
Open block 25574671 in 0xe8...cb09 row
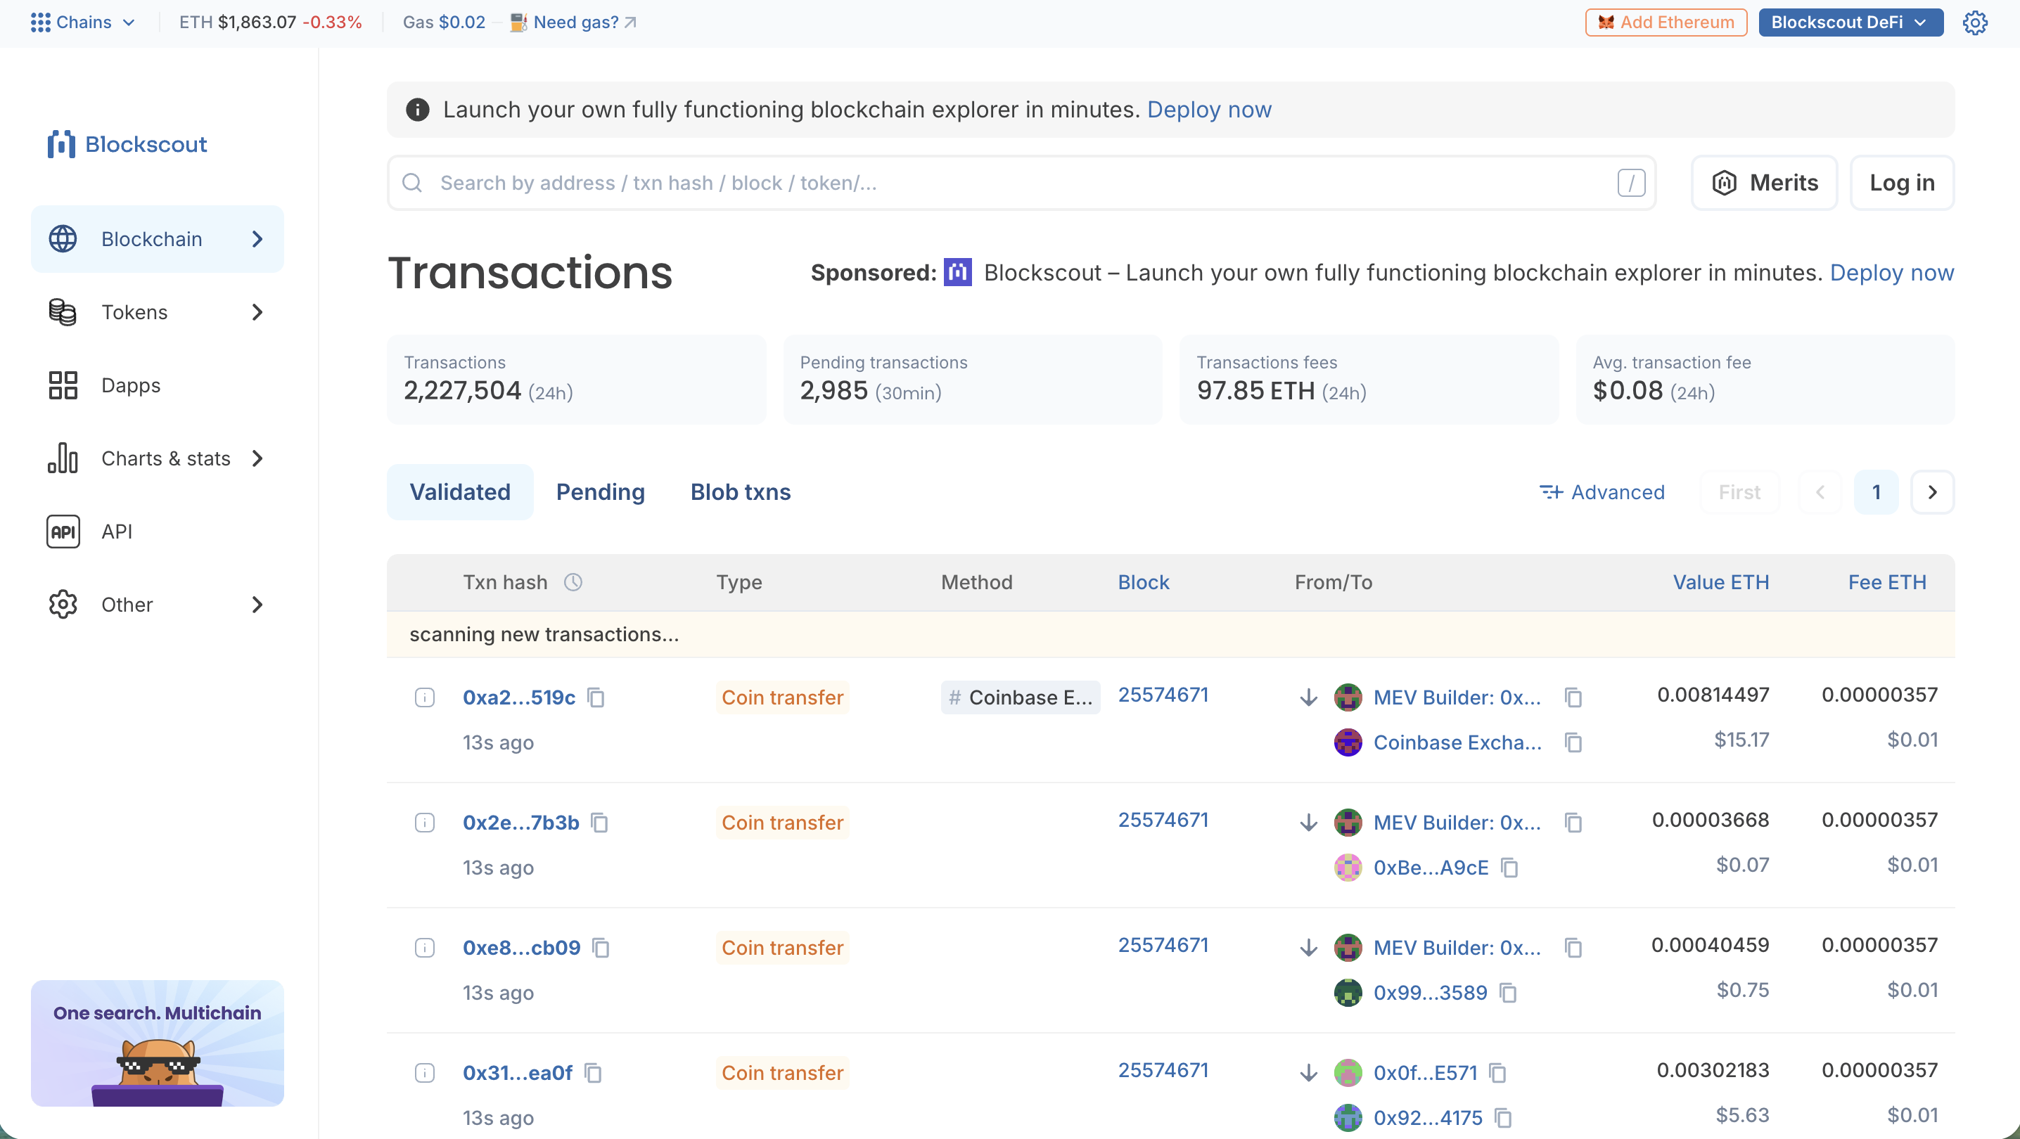point(1163,946)
